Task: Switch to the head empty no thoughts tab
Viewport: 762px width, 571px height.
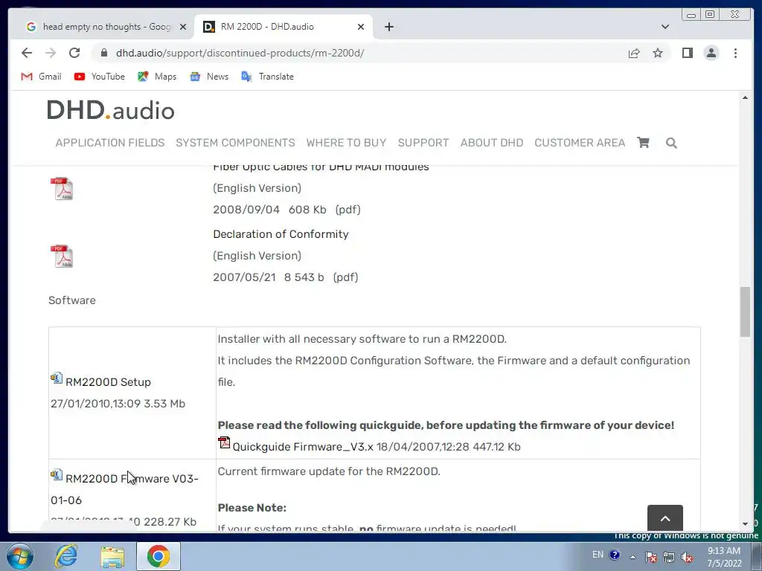Action: click(106, 27)
